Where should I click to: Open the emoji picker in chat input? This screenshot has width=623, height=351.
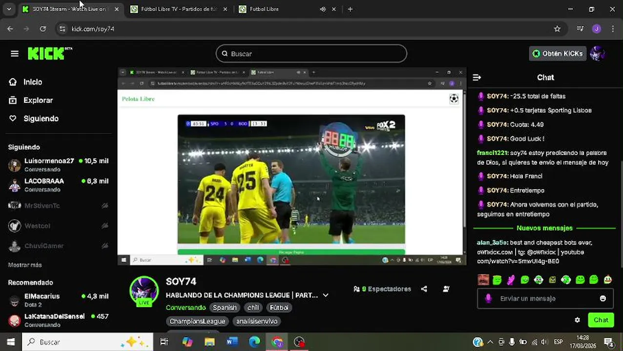[603, 298]
